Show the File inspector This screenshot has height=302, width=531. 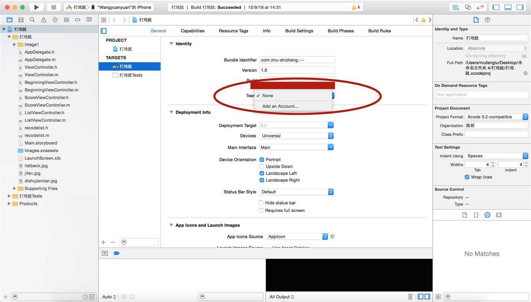[x=476, y=20]
